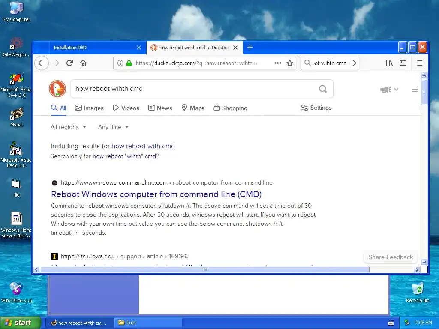Screen dimensions: 439x329
Task: Show site information icon in address bar
Action: [120, 63]
